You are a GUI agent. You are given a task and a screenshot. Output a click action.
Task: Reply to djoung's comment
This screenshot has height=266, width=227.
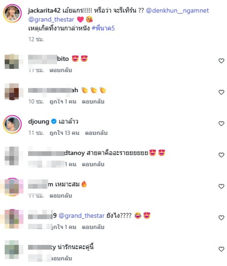[x=96, y=133]
